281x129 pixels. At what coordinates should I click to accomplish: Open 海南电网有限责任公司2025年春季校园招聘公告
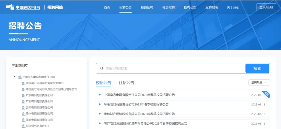pos(136,104)
